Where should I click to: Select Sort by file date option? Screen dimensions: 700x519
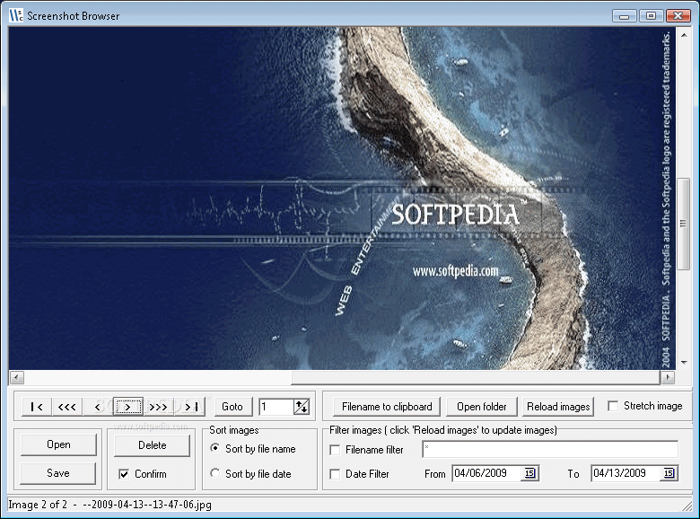[215, 473]
